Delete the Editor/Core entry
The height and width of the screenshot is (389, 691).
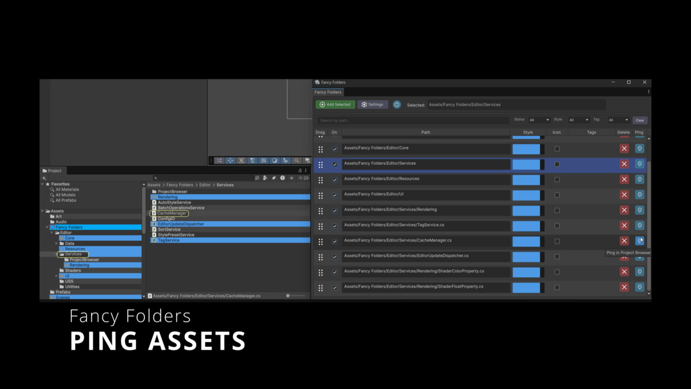tap(624, 149)
